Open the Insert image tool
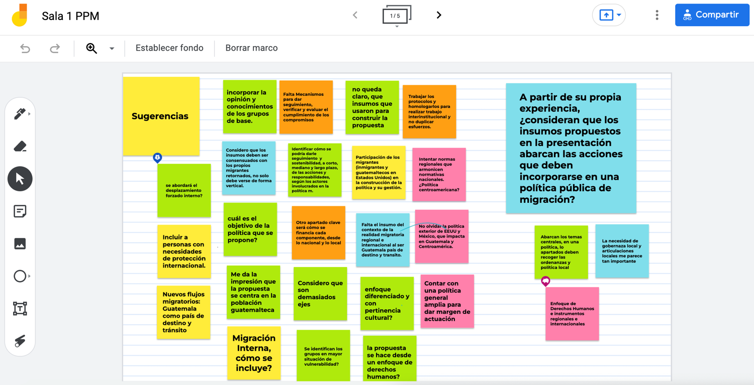Viewport: 754px width, 385px height. 20,244
